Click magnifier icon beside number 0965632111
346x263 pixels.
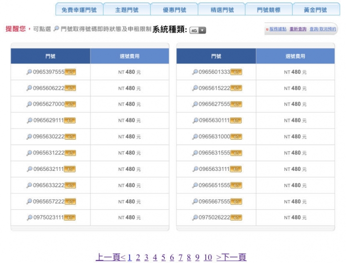30,169
